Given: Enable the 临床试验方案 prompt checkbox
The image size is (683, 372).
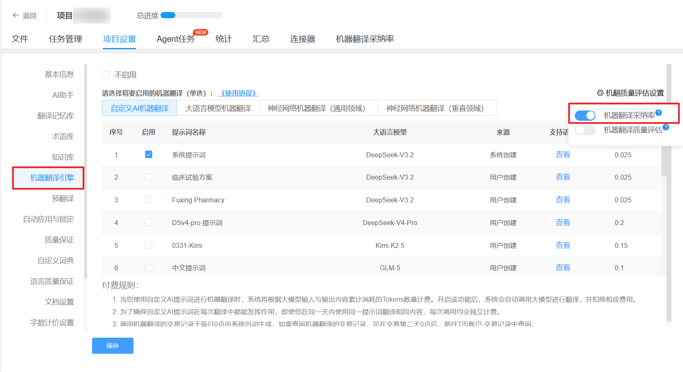Looking at the screenshot, I should (148, 177).
